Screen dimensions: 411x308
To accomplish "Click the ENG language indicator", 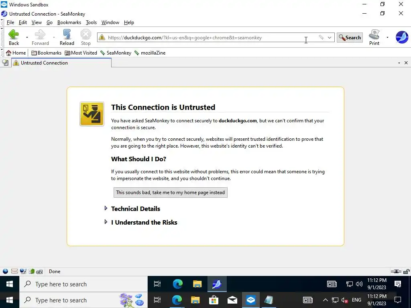I will 356,300.
